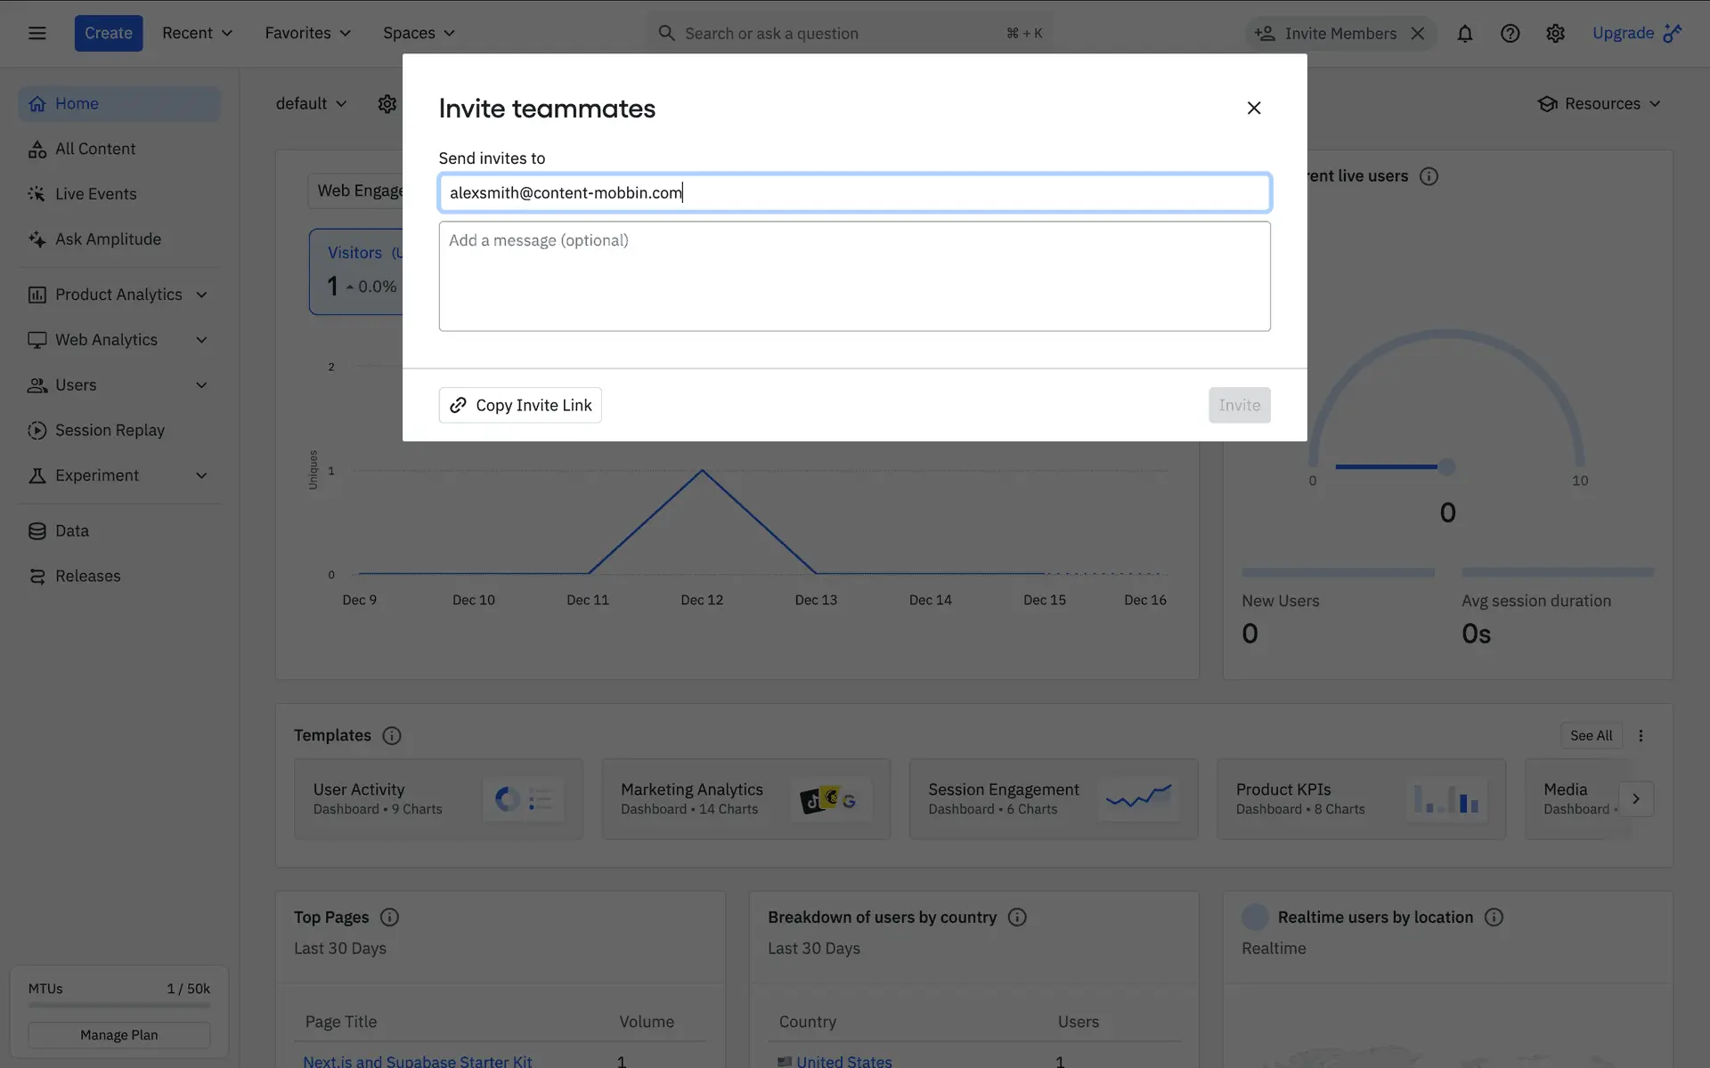Click Copy Invite Link button

[x=520, y=405]
